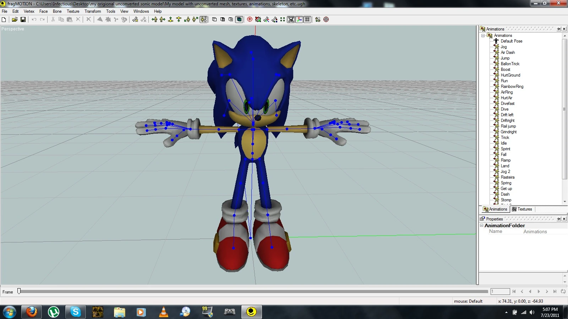Open Firefox from the taskbar
Screen dimensions: 568x319
32,312
